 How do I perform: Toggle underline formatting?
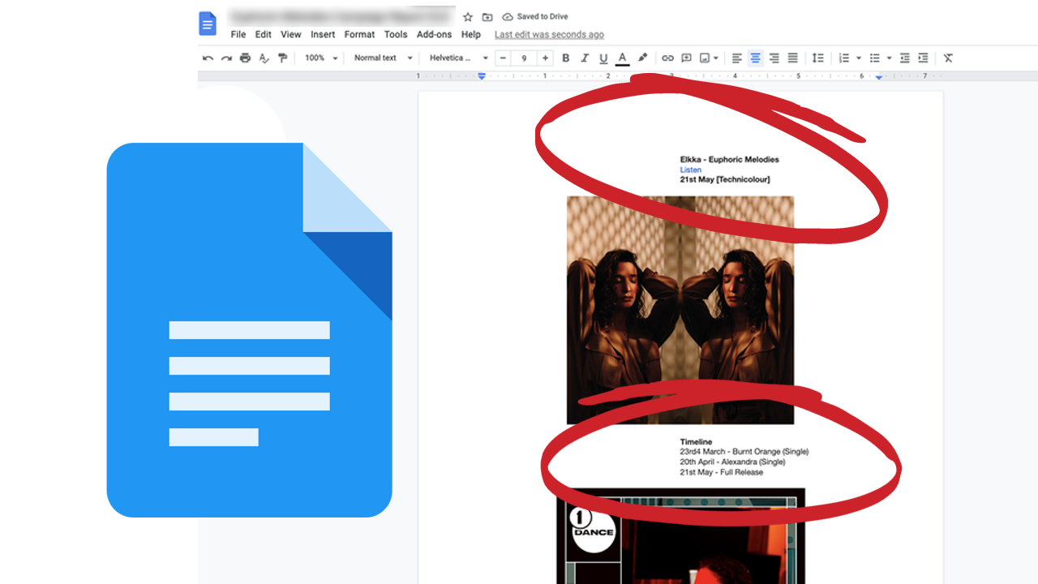coord(603,58)
